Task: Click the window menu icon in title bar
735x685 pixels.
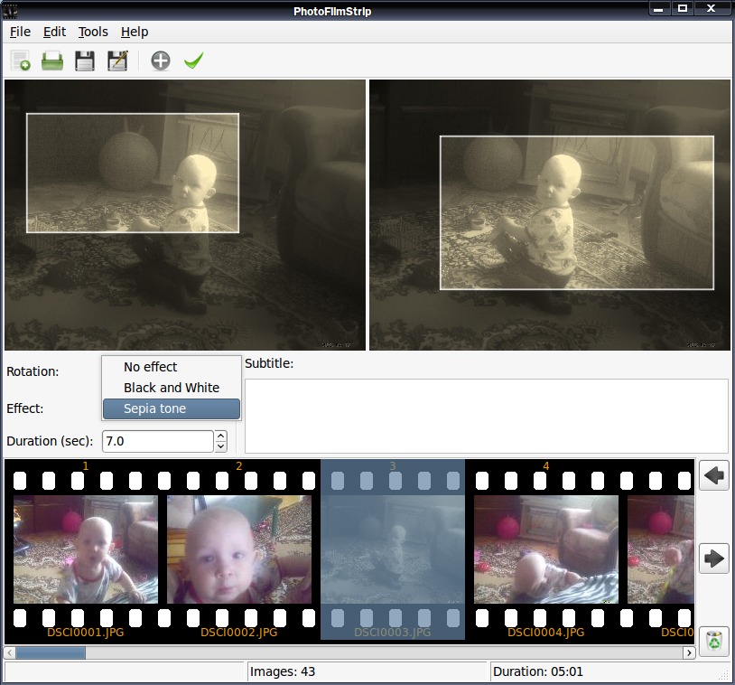Action: point(10,10)
